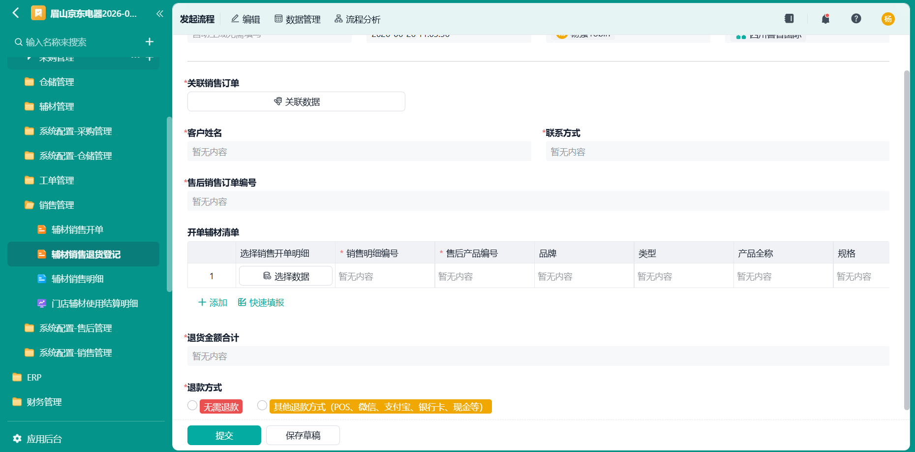
Task: Click the 销售明细编号 column header
Action: pyautogui.click(x=385, y=253)
